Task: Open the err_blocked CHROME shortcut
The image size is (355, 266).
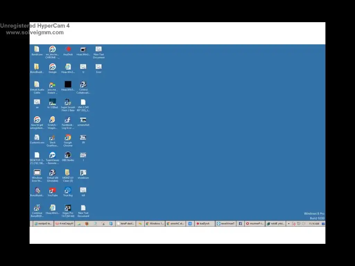Action: click(53, 52)
